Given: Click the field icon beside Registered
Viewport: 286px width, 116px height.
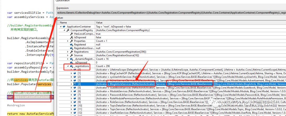Looking at the screenshot, I should point(71,45).
